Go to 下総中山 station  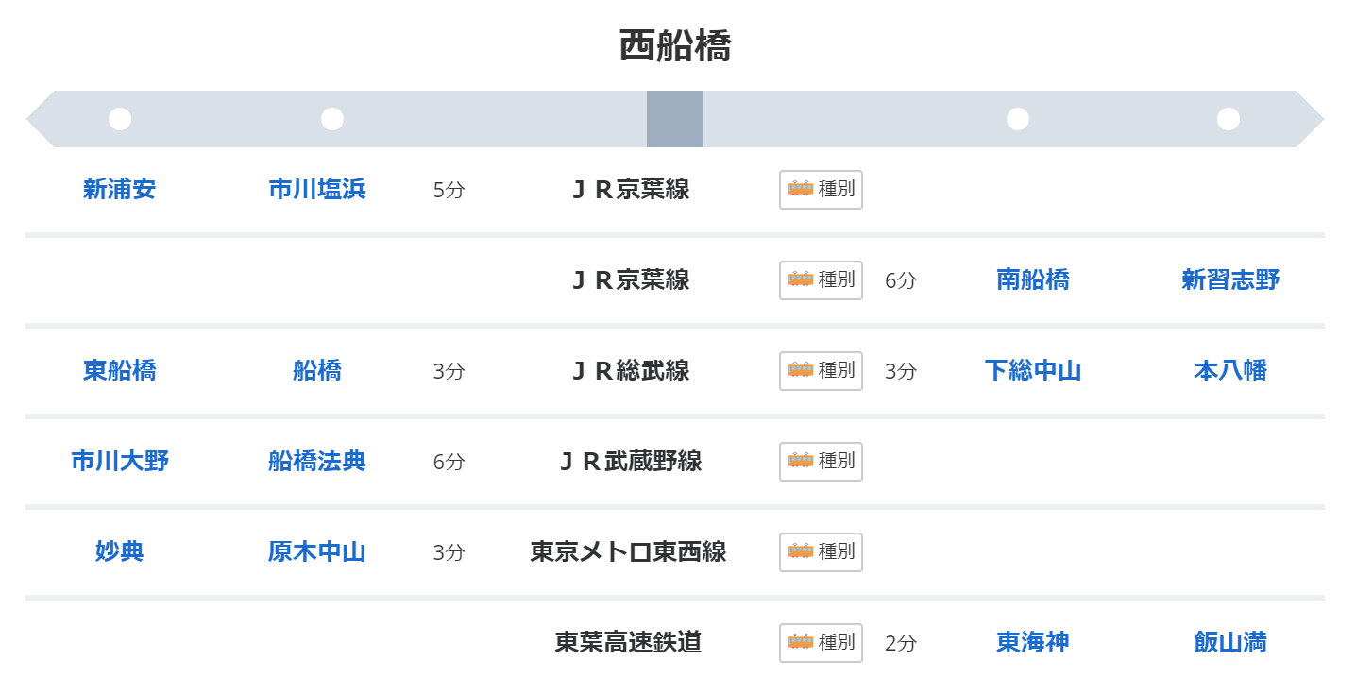click(x=1032, y=370)
